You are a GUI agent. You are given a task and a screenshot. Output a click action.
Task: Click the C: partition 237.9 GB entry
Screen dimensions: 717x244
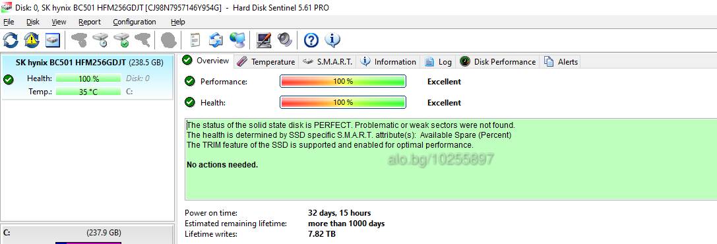pos(87,234)
